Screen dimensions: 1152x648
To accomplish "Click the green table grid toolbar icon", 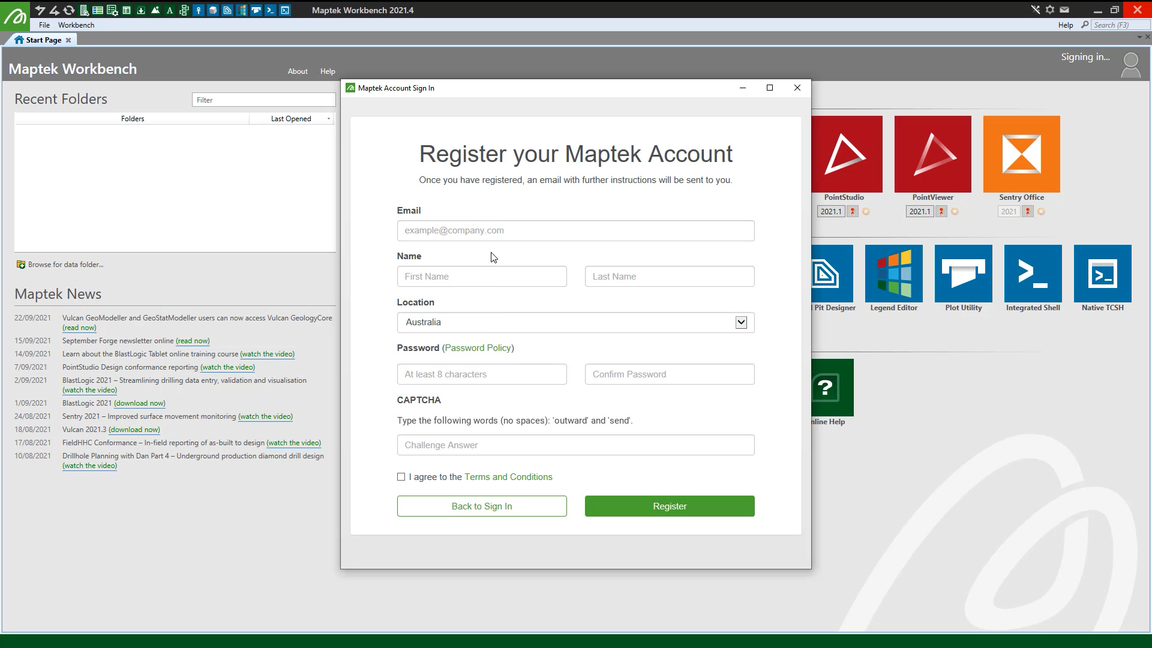I will 98,10.
